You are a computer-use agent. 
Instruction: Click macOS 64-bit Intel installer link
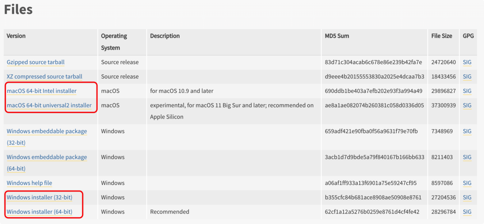pyautogui.click(x=42, y=91)
